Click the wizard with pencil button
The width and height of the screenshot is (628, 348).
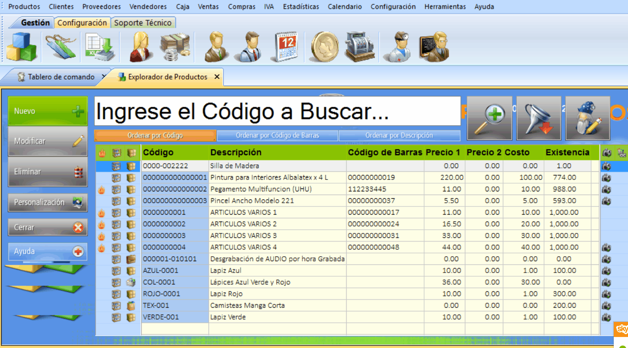point(588,118)
